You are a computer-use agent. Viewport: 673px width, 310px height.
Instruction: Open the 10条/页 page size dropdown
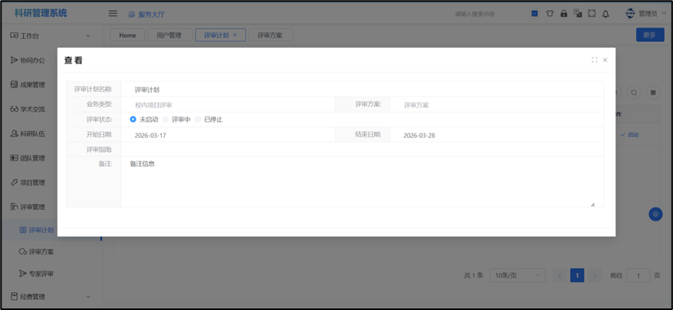(x=517, y=275)
